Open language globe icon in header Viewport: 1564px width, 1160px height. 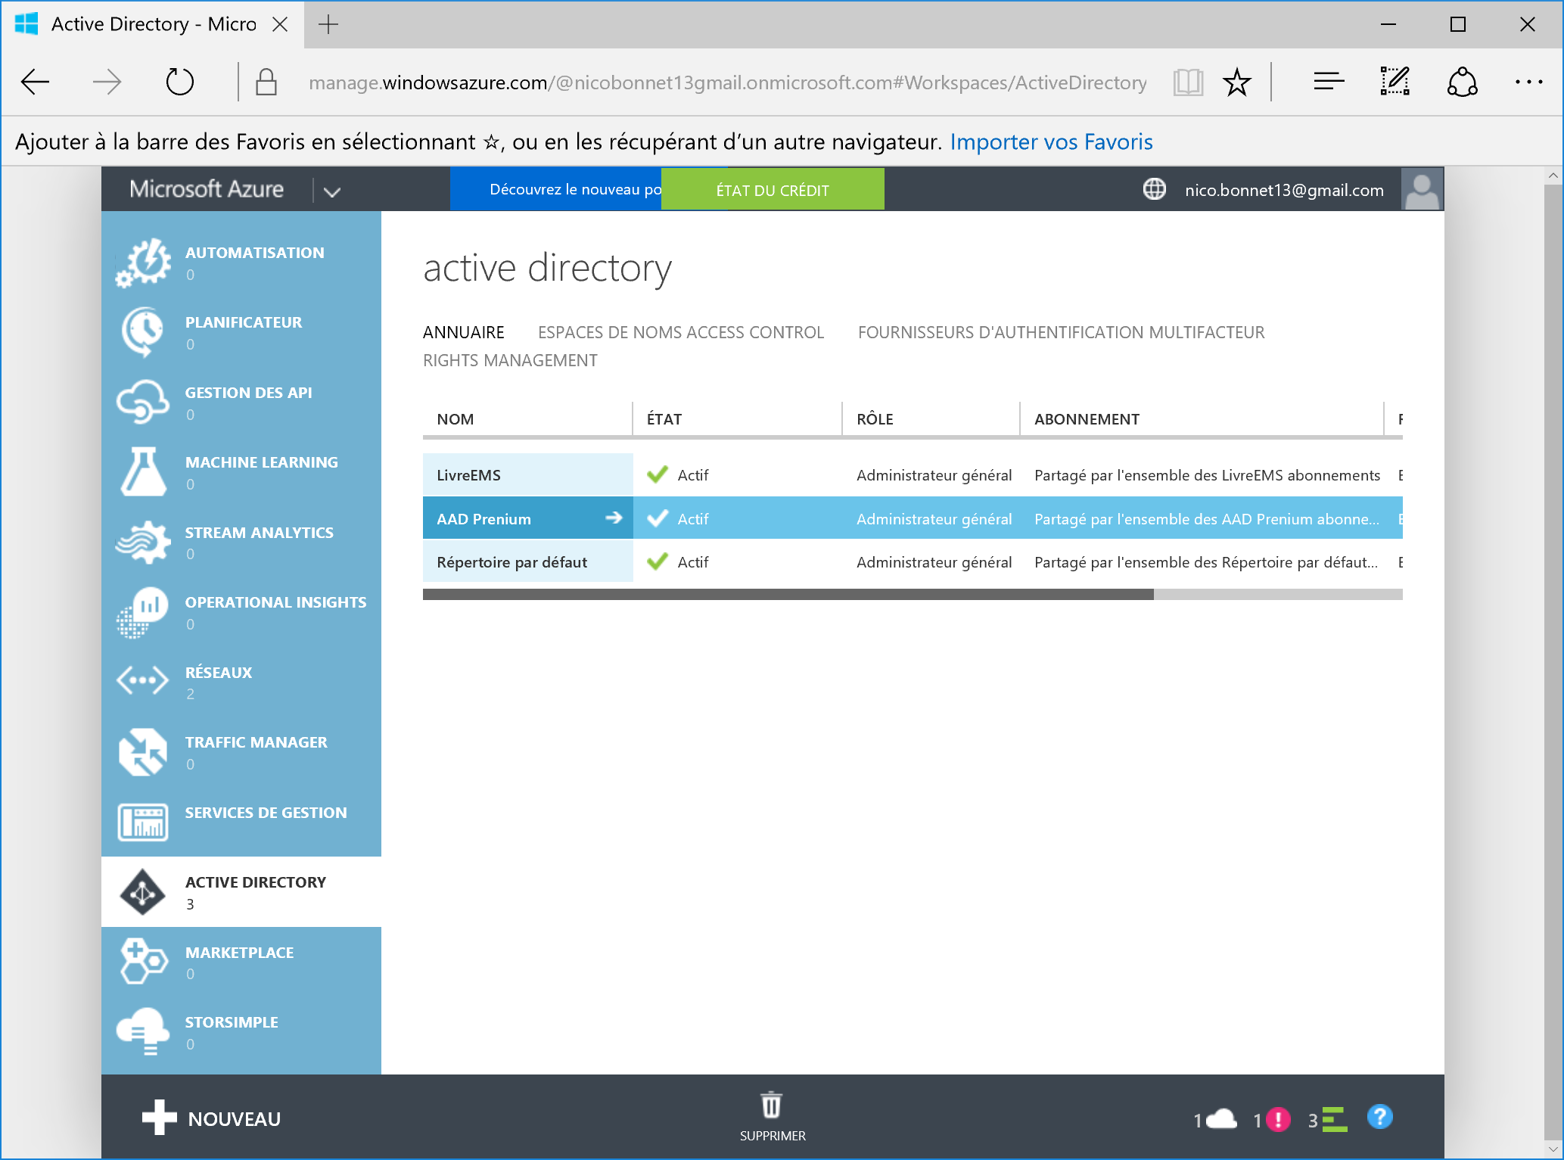tap(1154, 189)
